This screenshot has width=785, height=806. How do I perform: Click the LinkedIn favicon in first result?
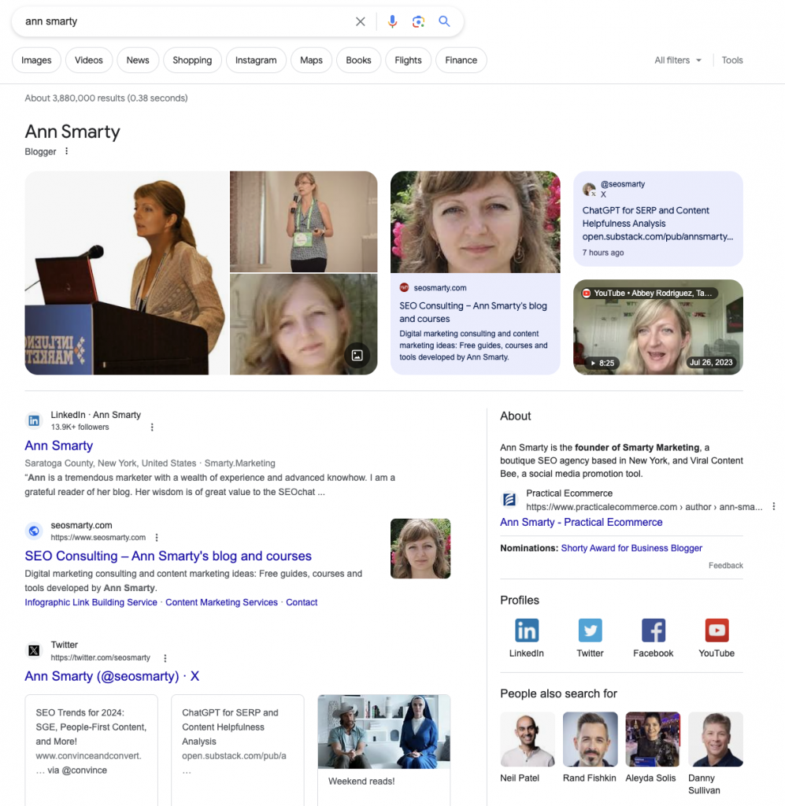pyautogui.click(x=34, y=420)
